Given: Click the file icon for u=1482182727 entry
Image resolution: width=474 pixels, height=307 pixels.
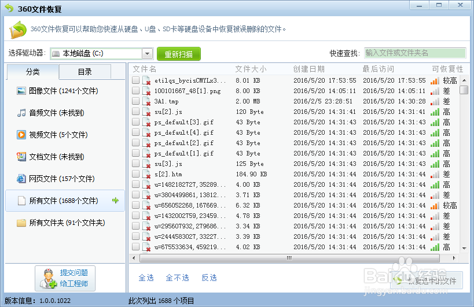Looking at the screenshot, I should (146, 185).
